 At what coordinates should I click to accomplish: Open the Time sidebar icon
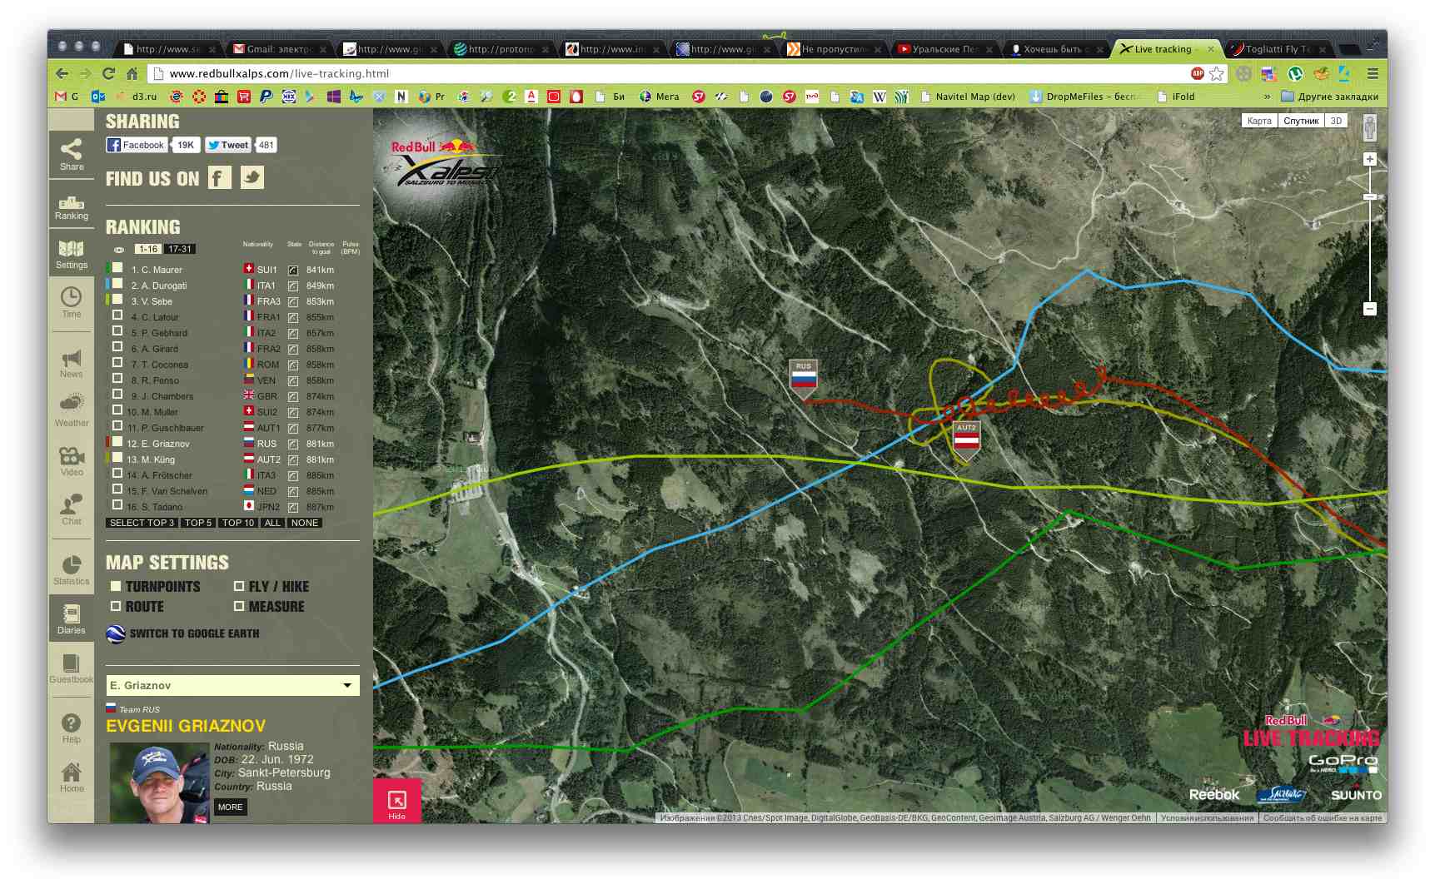coord(72,303)
